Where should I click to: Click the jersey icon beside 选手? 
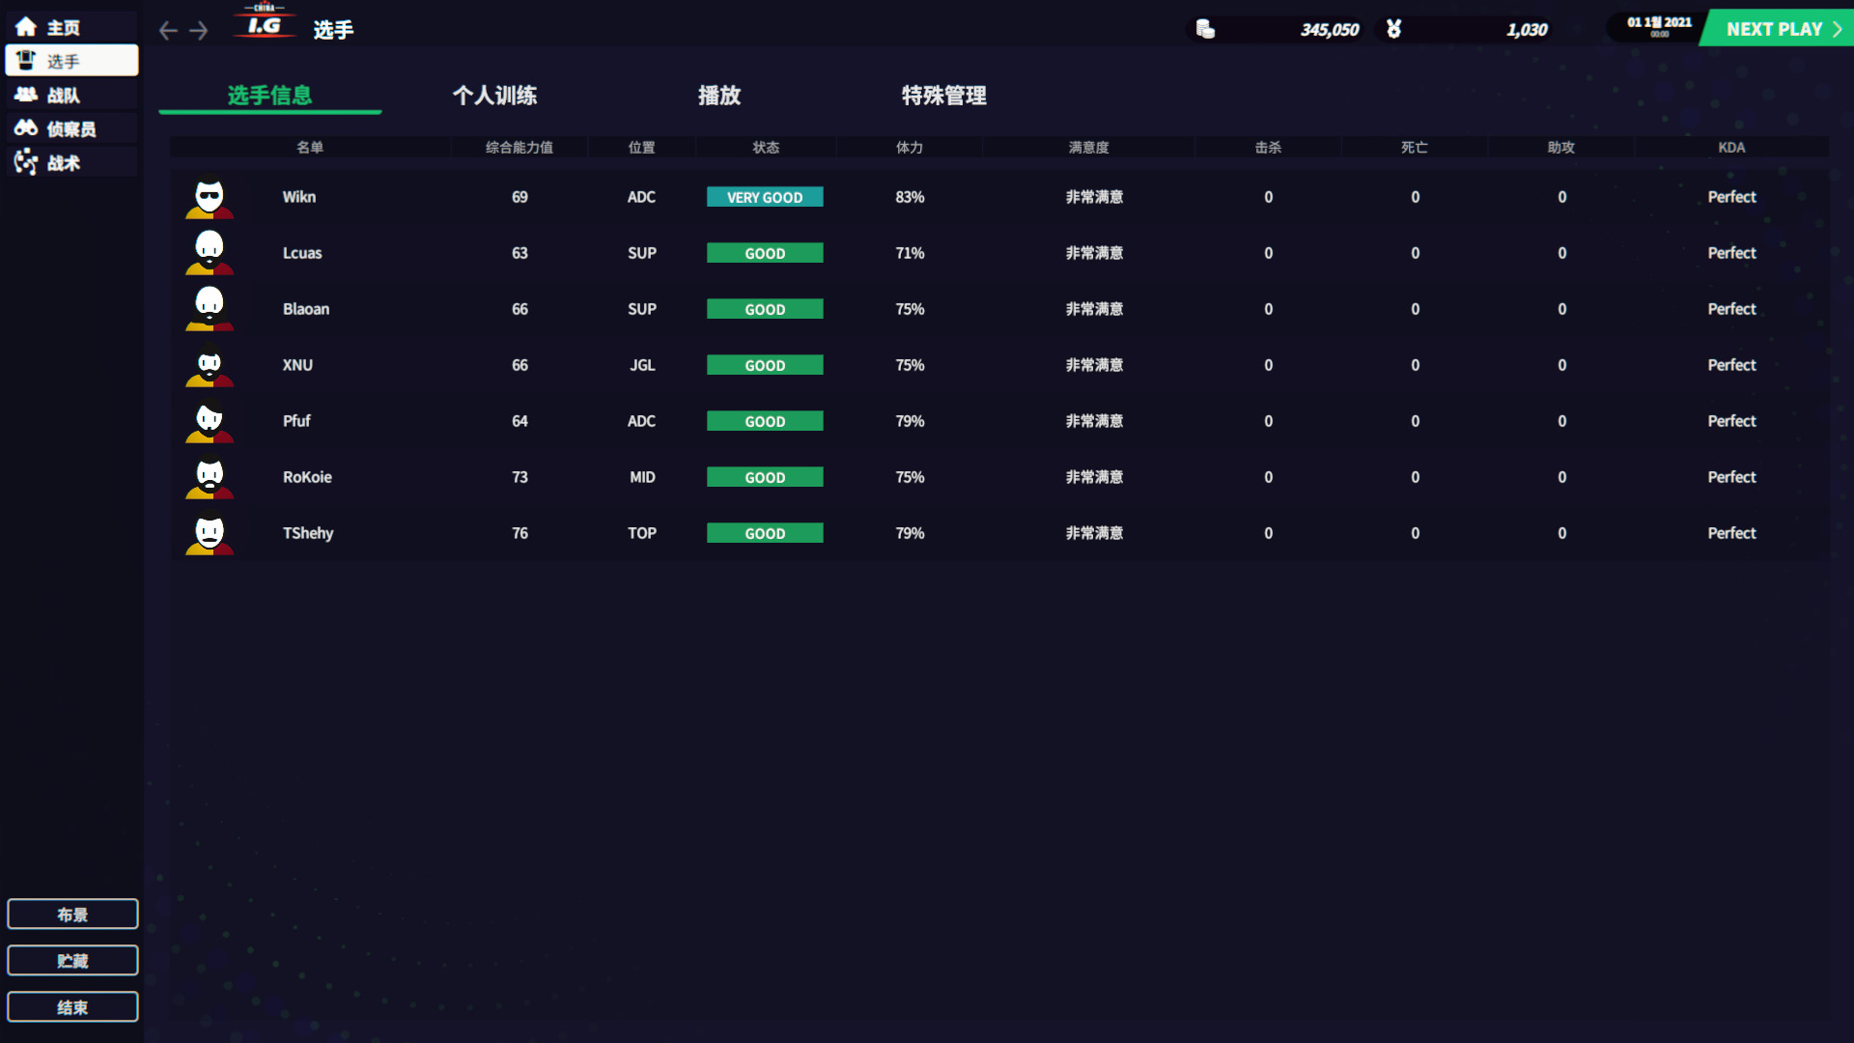coord(26,60)
